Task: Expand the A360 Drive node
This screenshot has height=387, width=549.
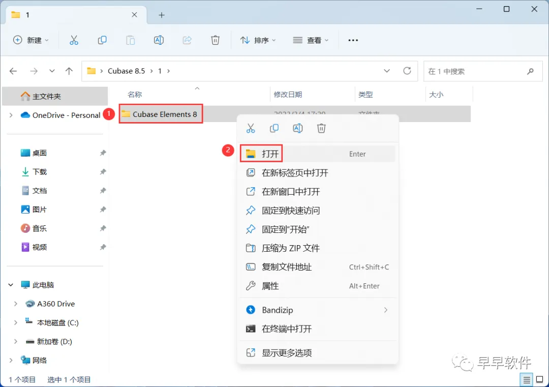Action: tap(16, 304)
